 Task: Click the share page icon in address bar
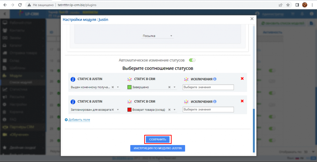click(280, 5)
